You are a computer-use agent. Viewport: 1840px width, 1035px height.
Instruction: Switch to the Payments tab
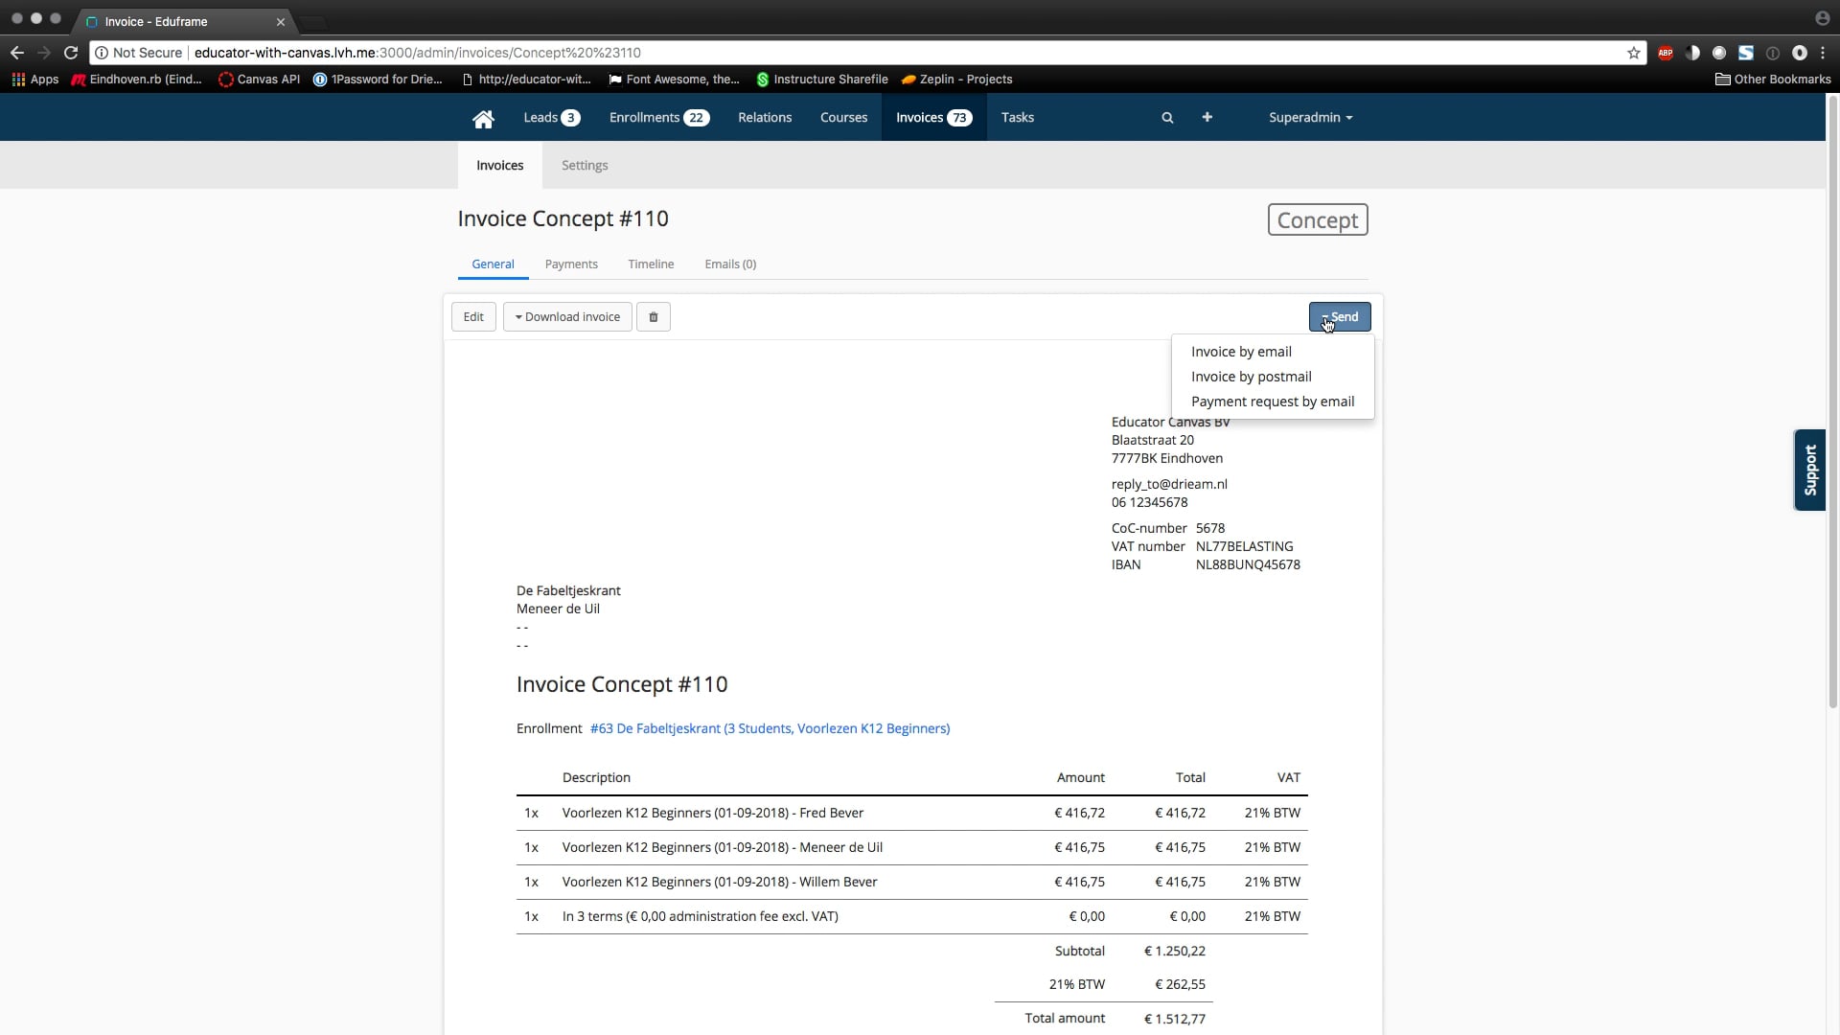click(x=570, y=264)
